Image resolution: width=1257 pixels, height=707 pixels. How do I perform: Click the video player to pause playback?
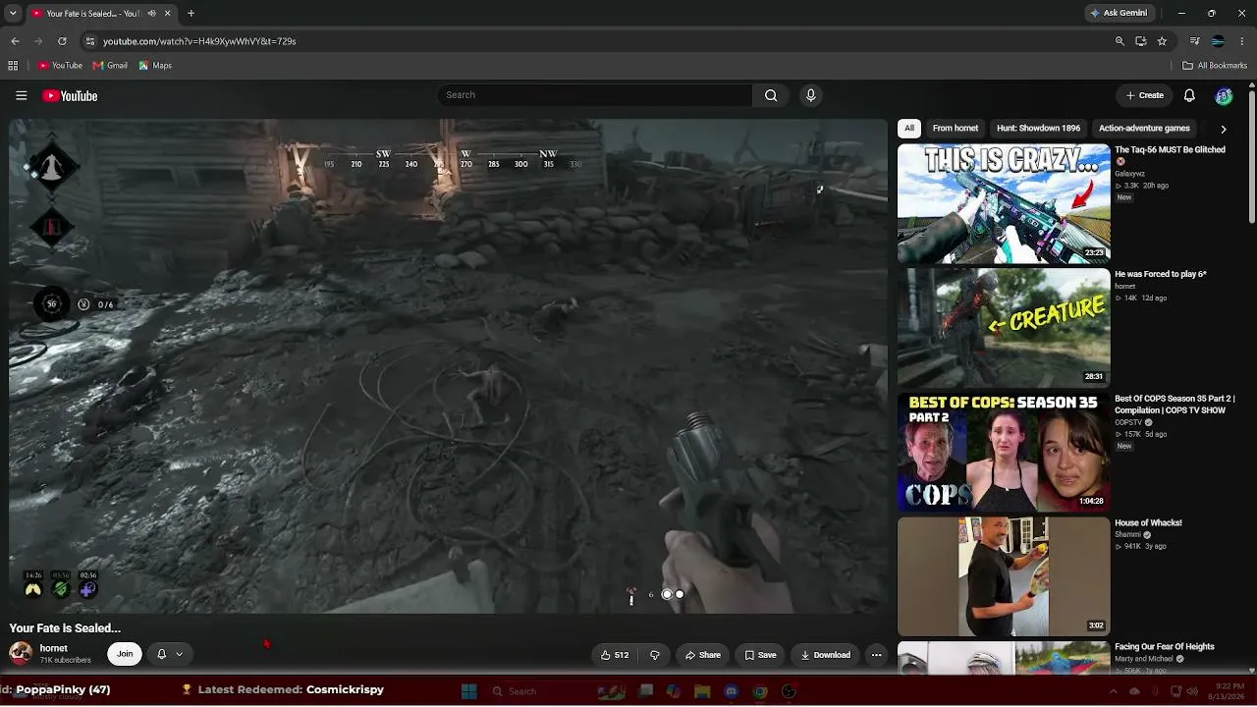(x=448, y=366)
